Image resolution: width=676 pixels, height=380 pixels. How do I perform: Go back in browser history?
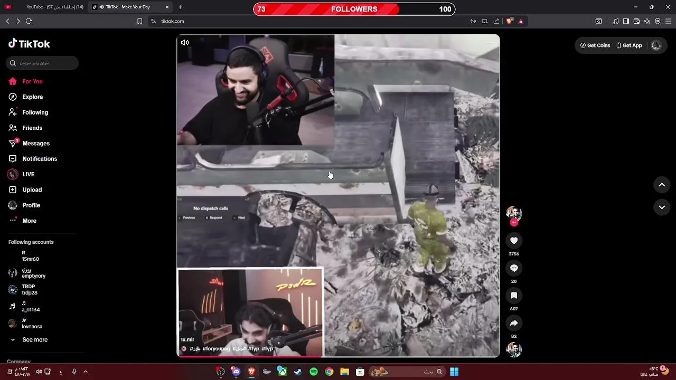tap(7, 21)
